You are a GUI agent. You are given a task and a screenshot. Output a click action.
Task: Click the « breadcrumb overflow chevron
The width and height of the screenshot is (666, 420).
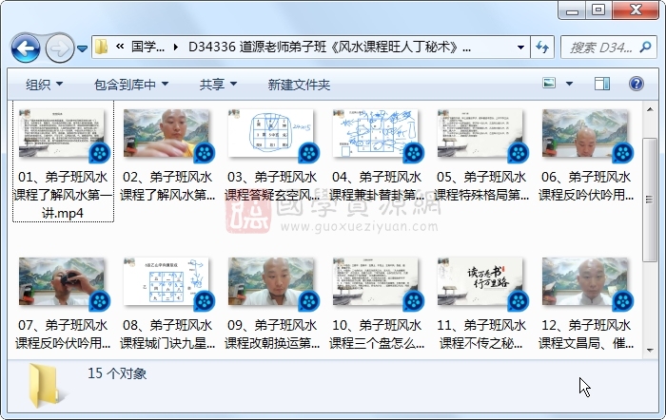120,47
